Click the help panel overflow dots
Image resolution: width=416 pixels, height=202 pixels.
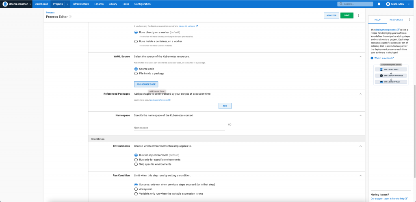[409, 20]
